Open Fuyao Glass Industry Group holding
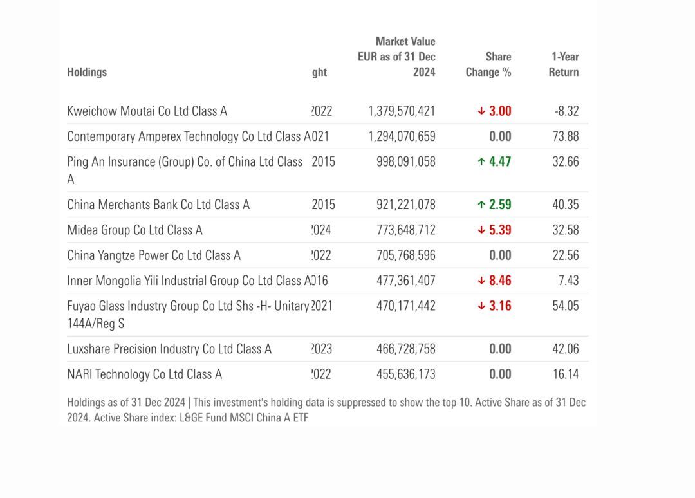The image size is (695, 498). (x=187, y=306)
